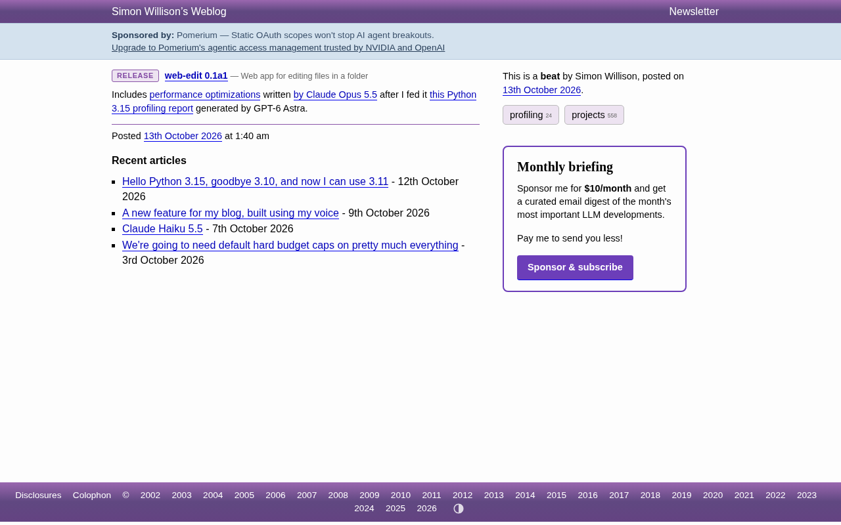Open the 2016 archive
The width and height of the screenshot is (841, 525).
588,495
